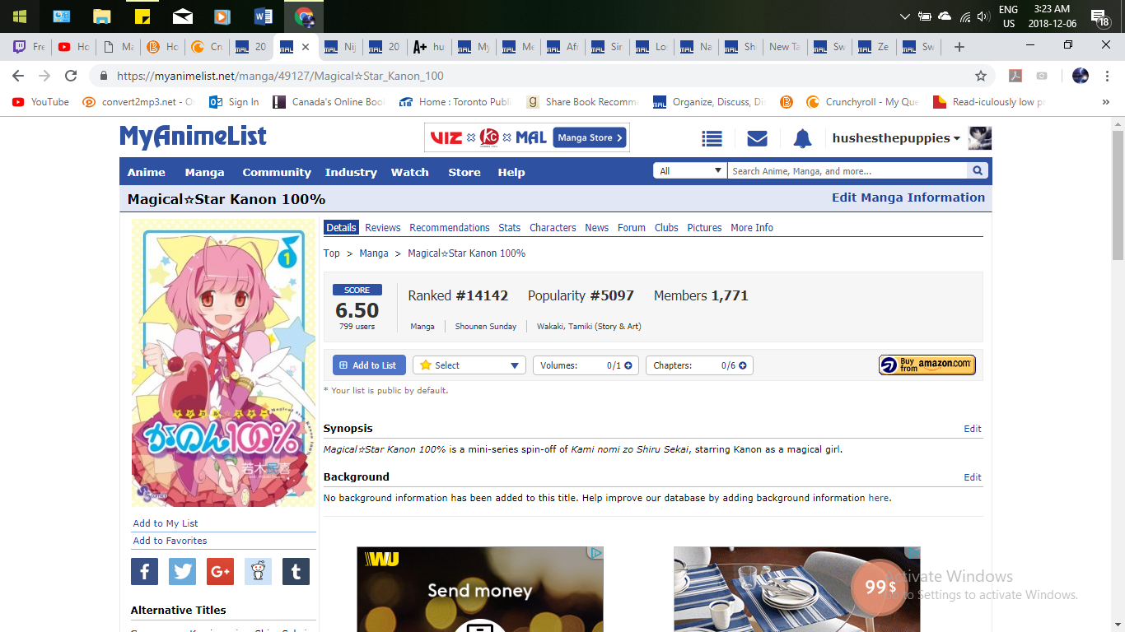Open messages envelope icon
The height and width of the screenshot is (632, 1125).
coord(757,138)
